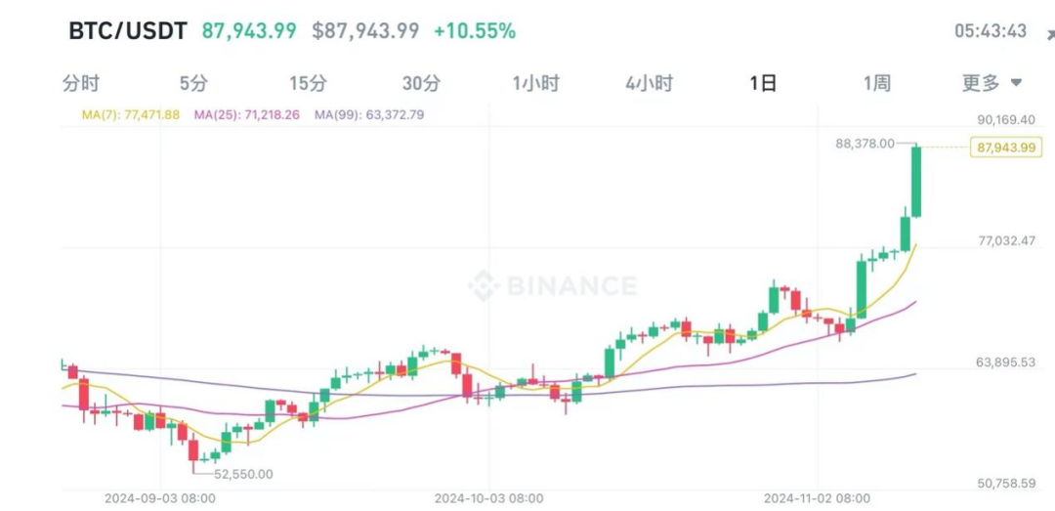Select the 15分 interval tab
Screen dimensions: 1055x511
pyautogui.click(x=308, y=83)
